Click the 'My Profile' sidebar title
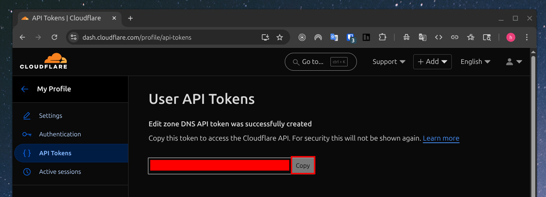This screenshot has width=546, height=197. click(x=54, y=89)
